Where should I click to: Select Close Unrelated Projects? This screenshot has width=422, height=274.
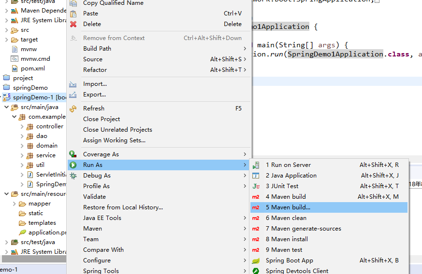[159, 130]
